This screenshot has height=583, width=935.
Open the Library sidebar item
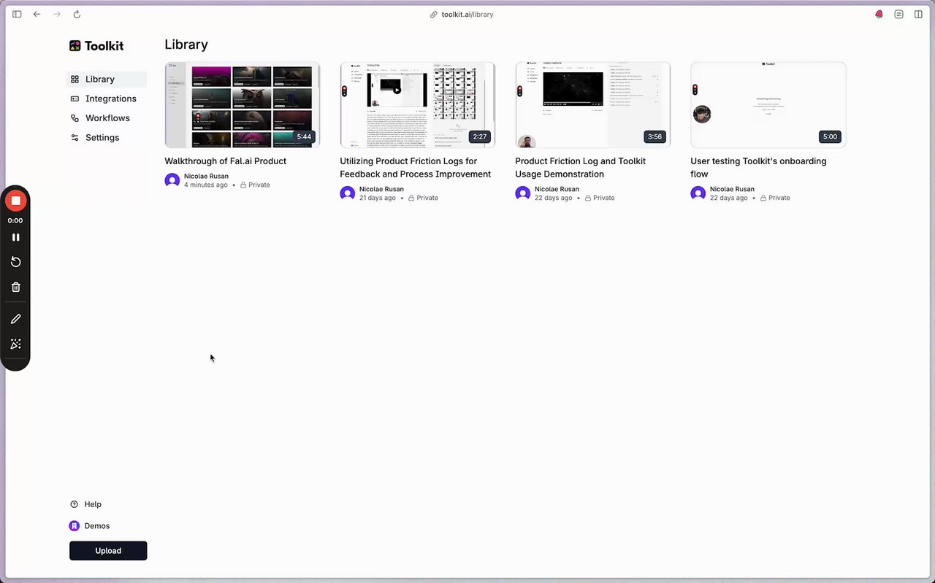tap(107, 79)
